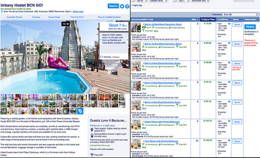The height and width of the screenshot is (158, 260).
Task: Go to the Facilities tab
Action: click(x=36, y=17)
